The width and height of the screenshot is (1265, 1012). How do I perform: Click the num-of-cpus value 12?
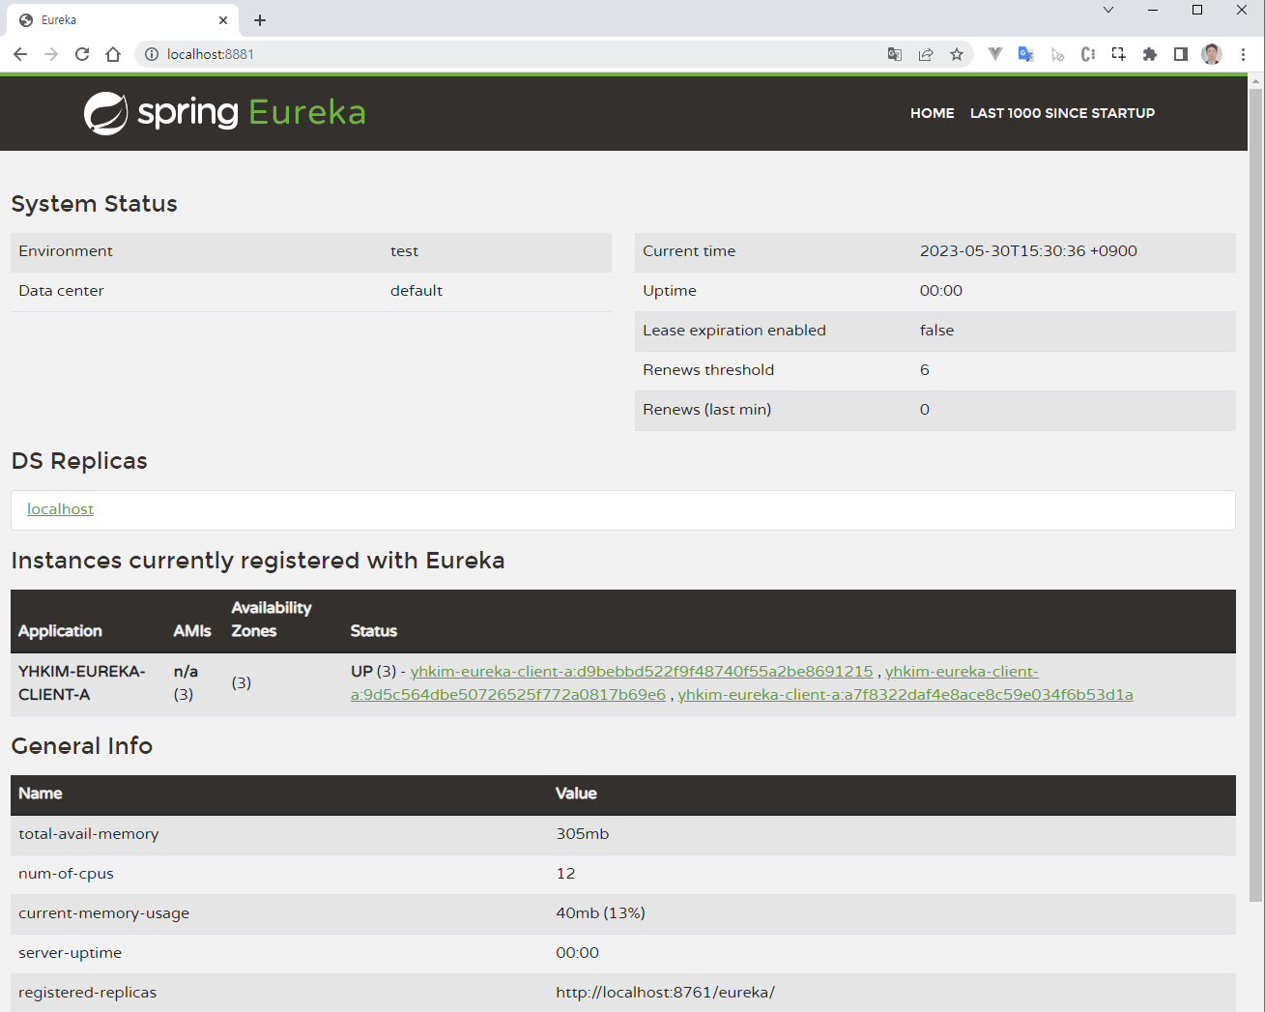tap(565, 874)
